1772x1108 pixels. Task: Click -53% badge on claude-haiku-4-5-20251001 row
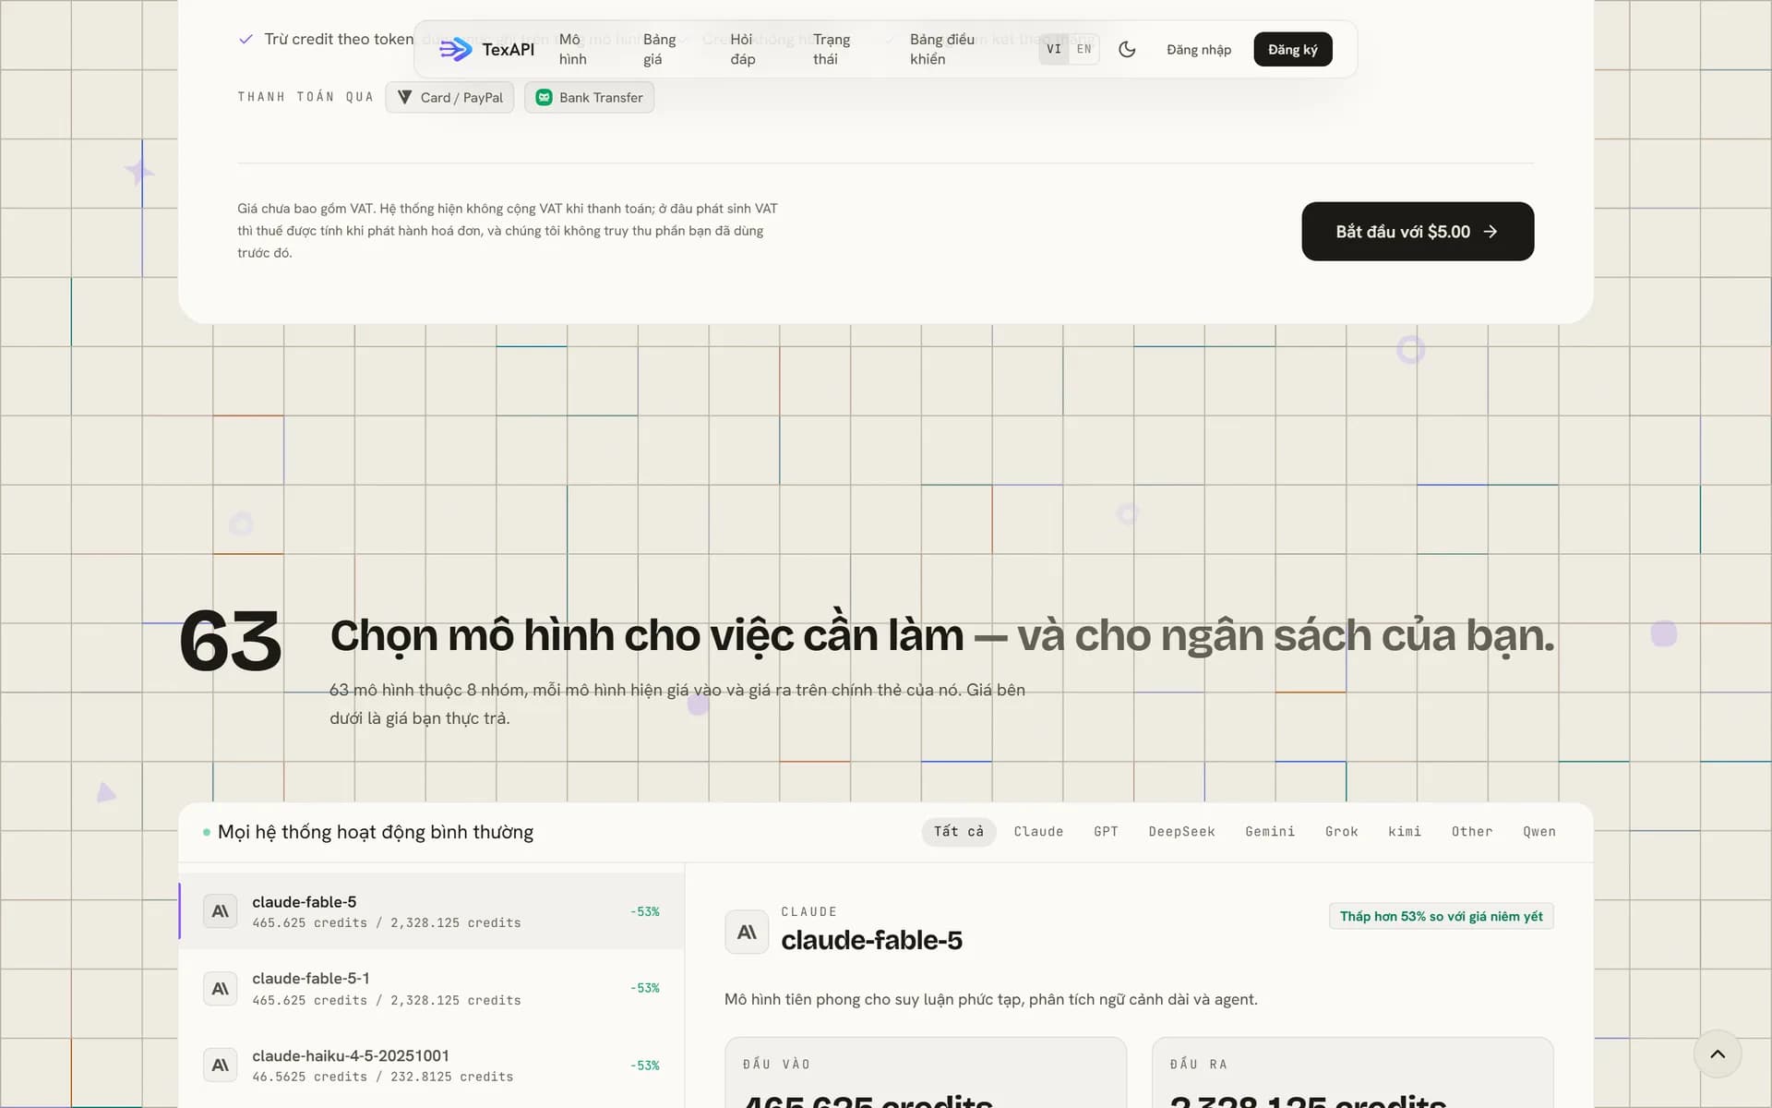pyautogui.click(x=645, y=1066)
